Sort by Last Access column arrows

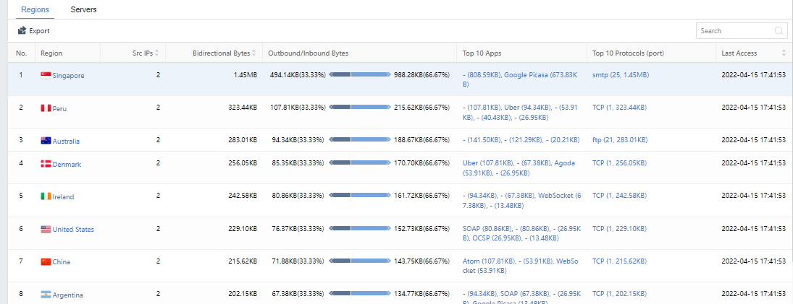[x=784, y=53]
